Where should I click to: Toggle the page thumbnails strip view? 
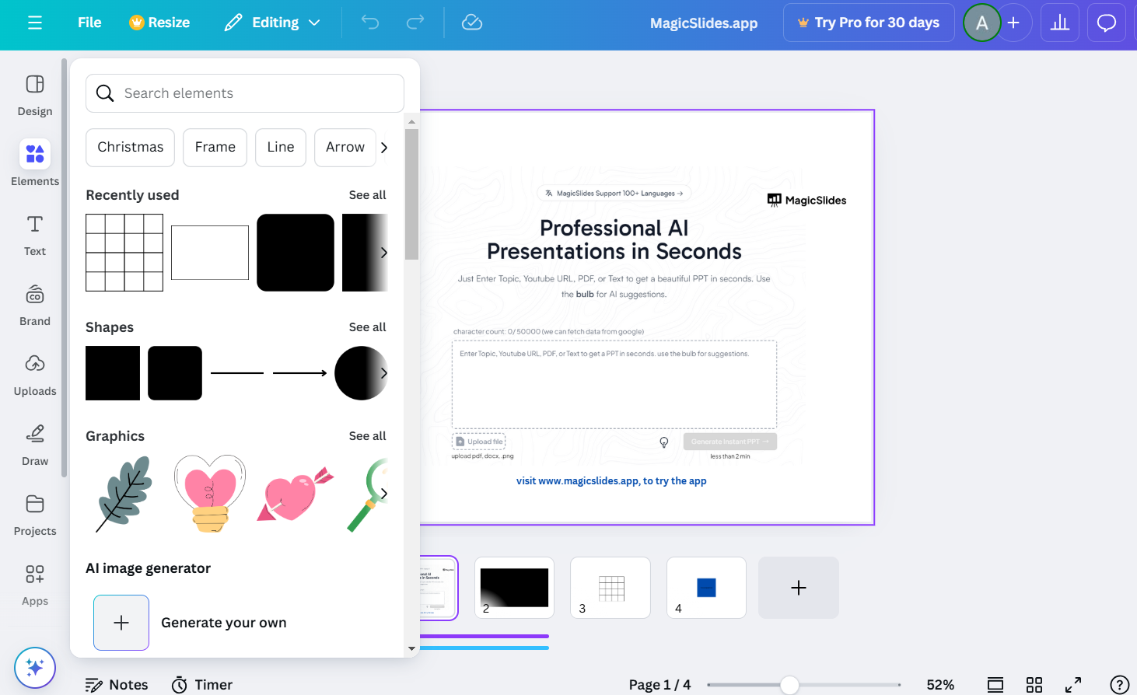[x=995, y=685]
